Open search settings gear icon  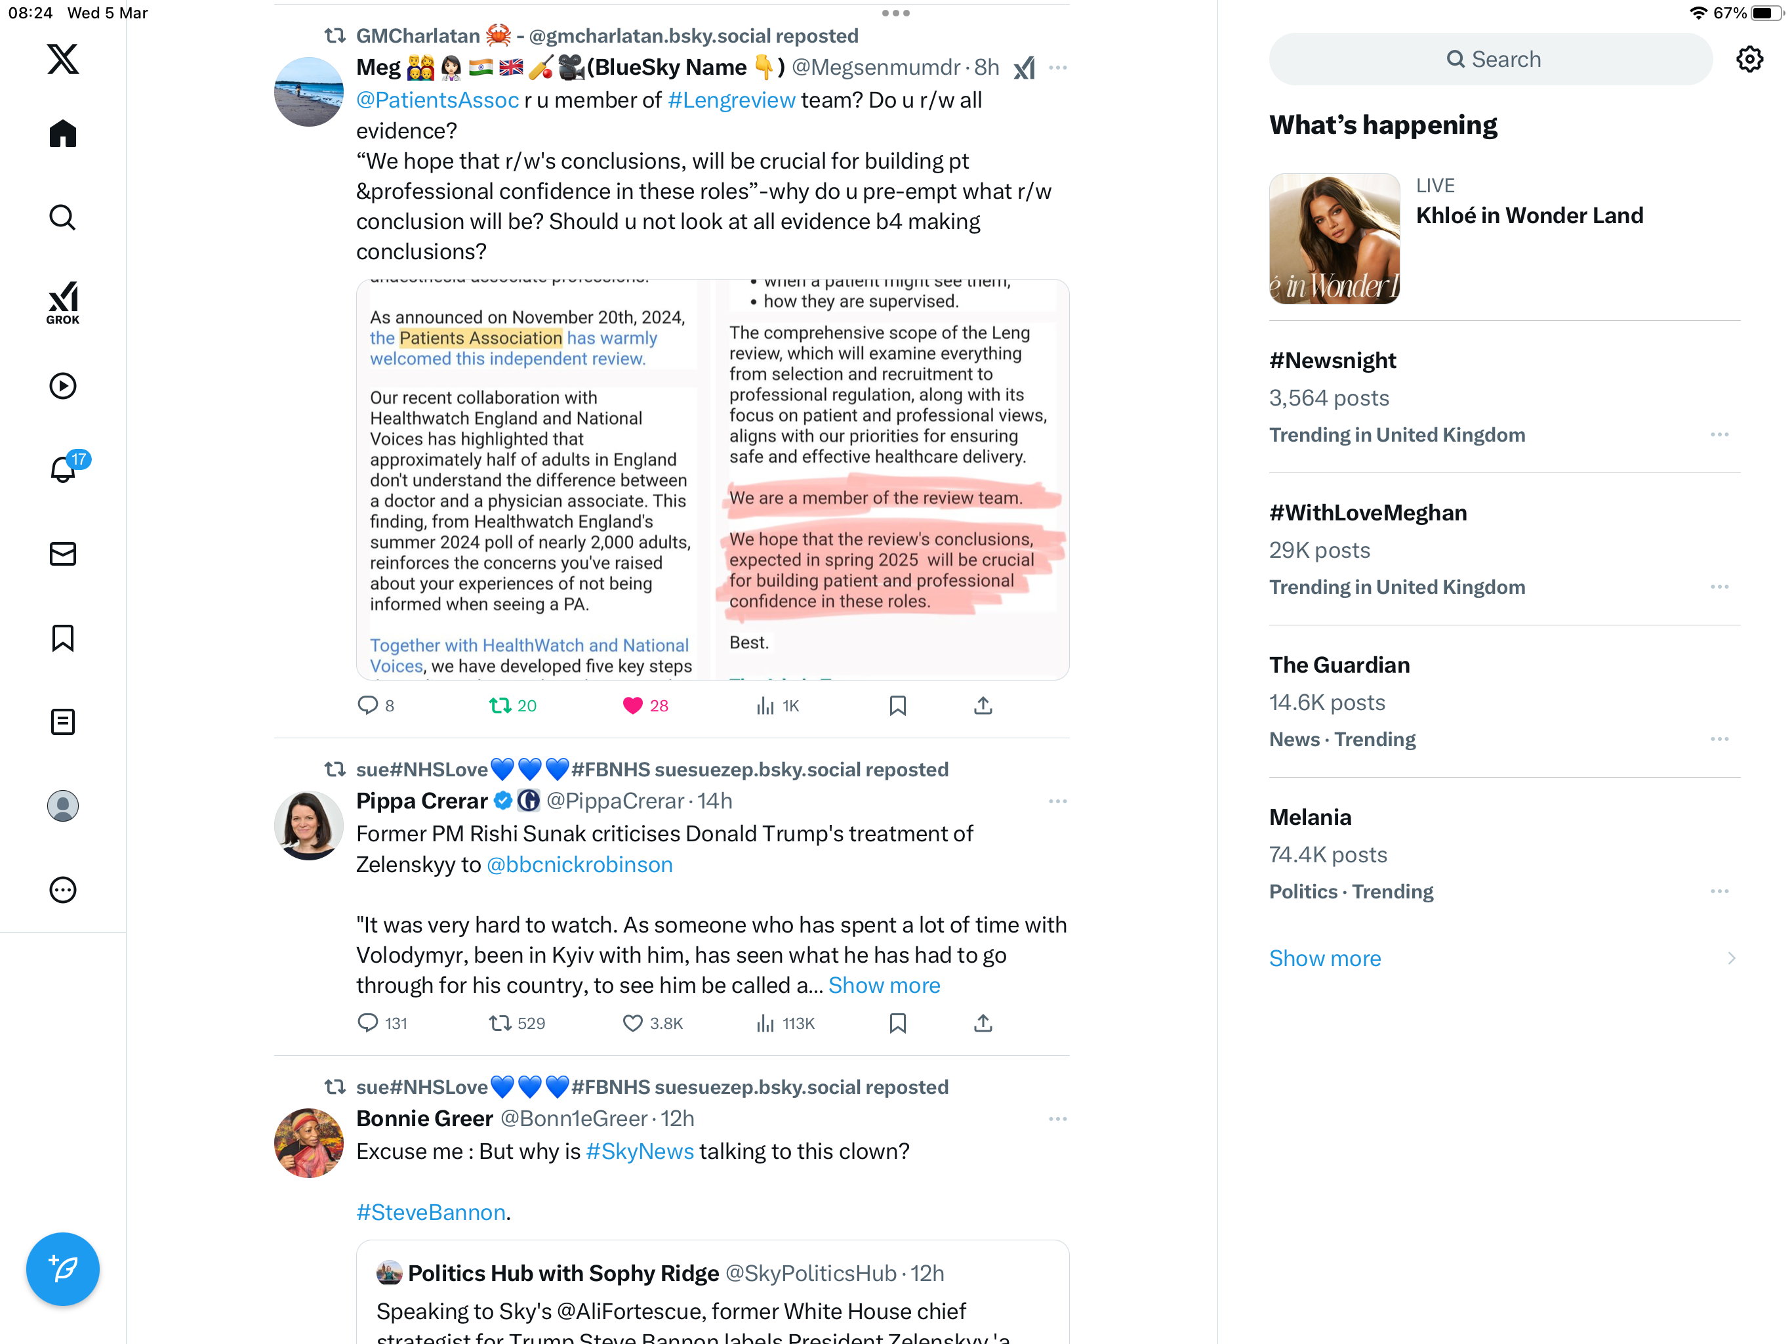tap(1749, 59)
